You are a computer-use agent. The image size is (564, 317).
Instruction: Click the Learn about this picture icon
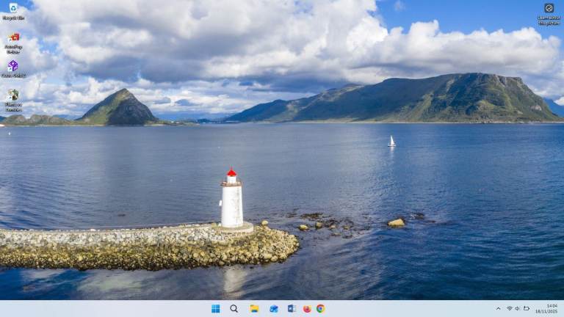click(549, 9)
